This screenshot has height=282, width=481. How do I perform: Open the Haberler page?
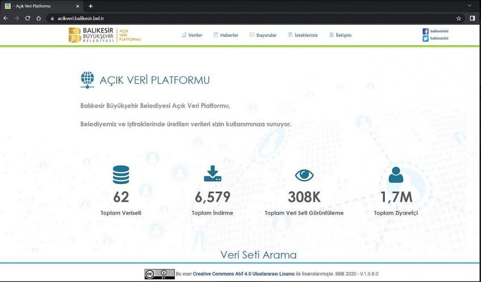tap(225, 35)
